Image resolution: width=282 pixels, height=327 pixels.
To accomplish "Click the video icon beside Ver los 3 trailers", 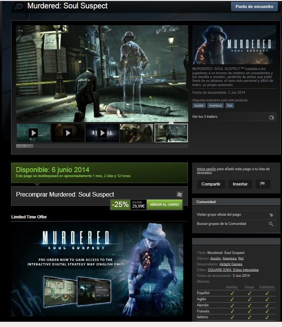I will click(x=271, y=117).
